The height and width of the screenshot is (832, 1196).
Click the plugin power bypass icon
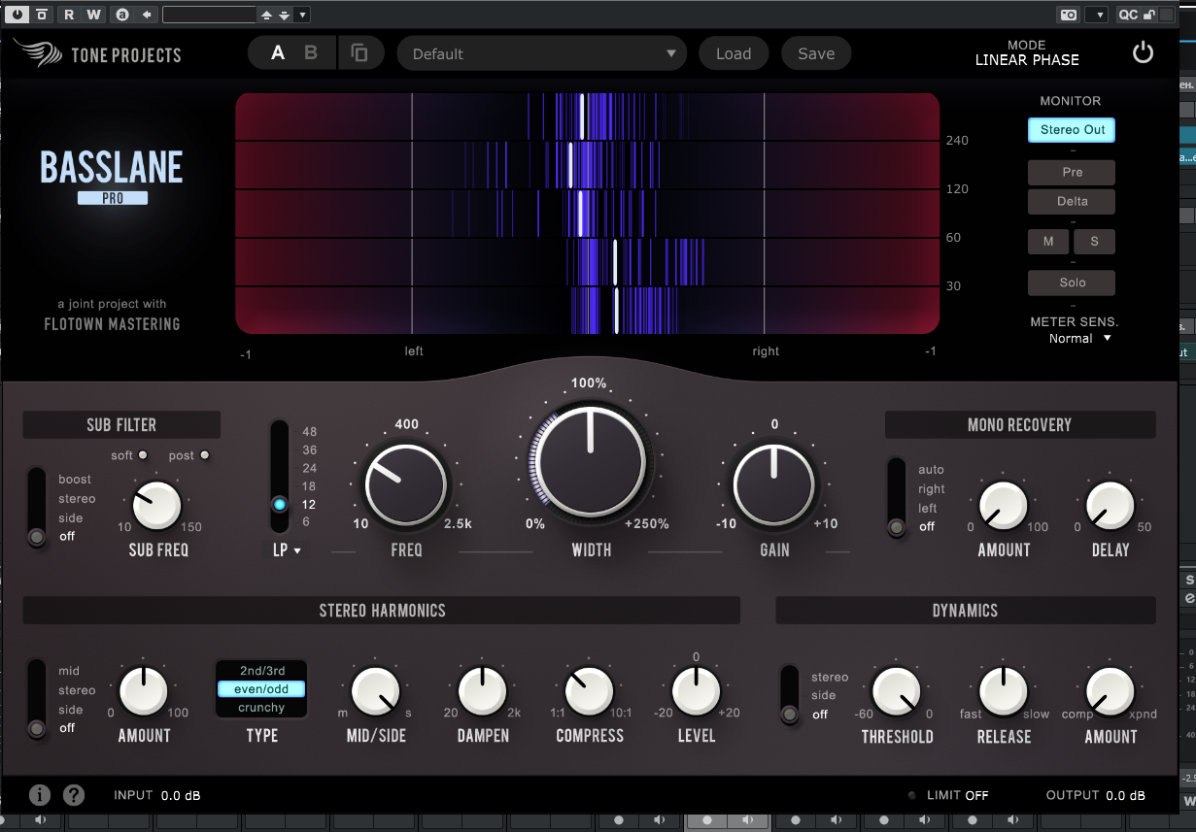pos(1143,52)
